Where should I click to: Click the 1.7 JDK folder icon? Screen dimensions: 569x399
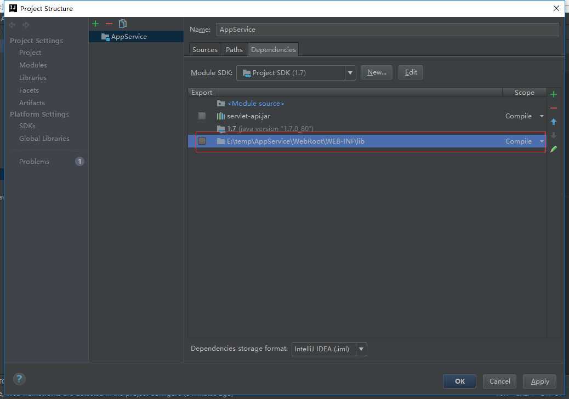pos(220,129)
